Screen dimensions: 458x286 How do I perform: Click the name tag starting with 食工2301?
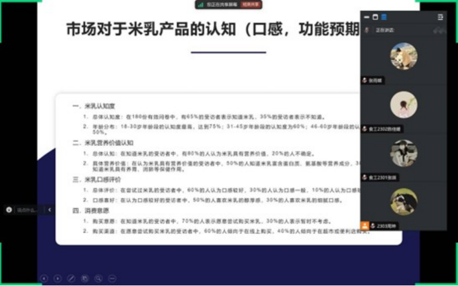point(380,177)
